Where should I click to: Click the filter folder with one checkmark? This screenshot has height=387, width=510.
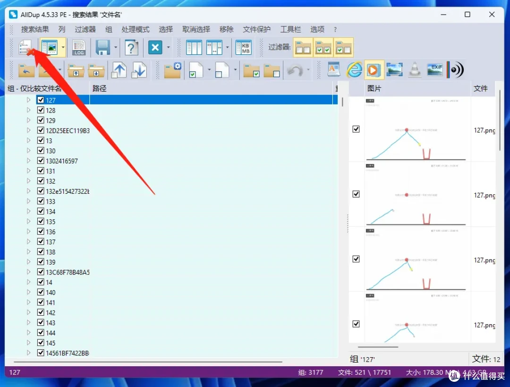point(343,48)
